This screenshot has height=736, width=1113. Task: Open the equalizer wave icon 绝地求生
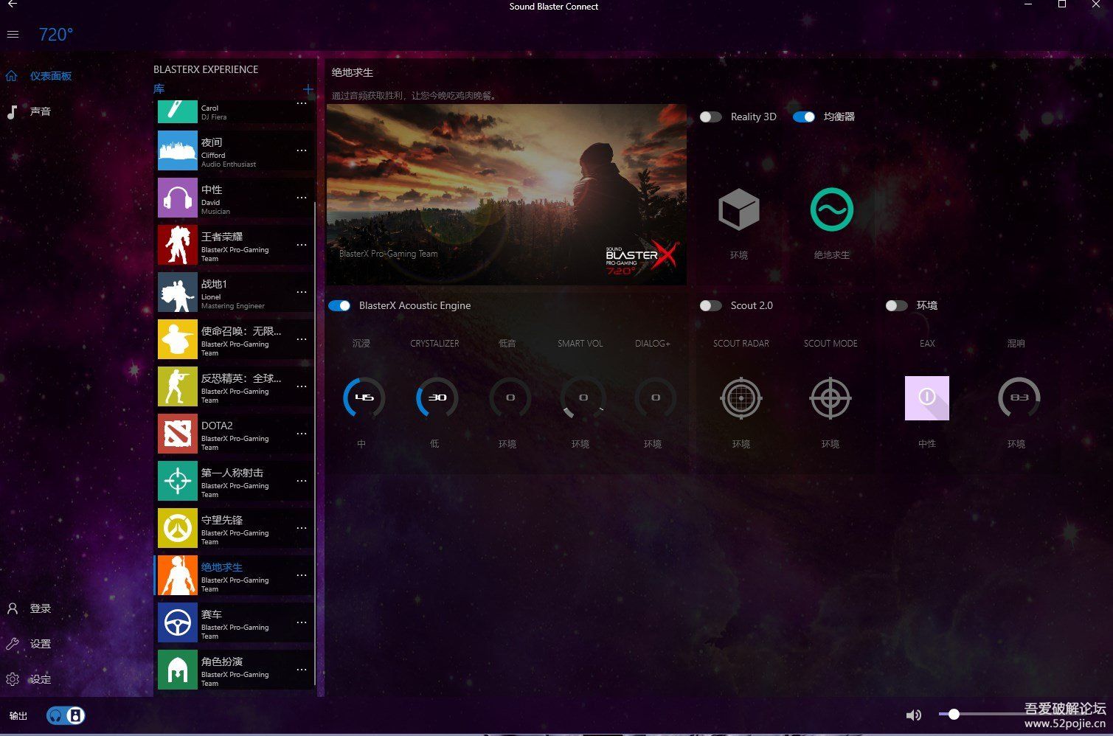coord(832,209)
